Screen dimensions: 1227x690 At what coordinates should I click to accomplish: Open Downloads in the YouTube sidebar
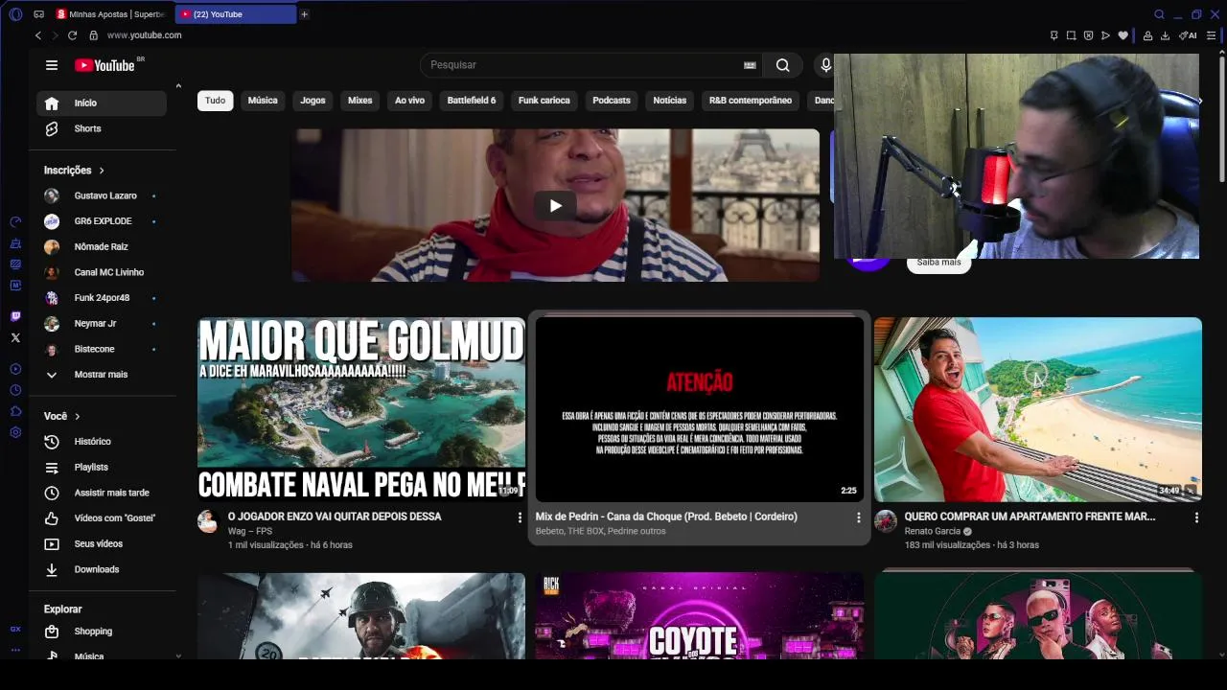pyautogui.click(x=102, y=569)
